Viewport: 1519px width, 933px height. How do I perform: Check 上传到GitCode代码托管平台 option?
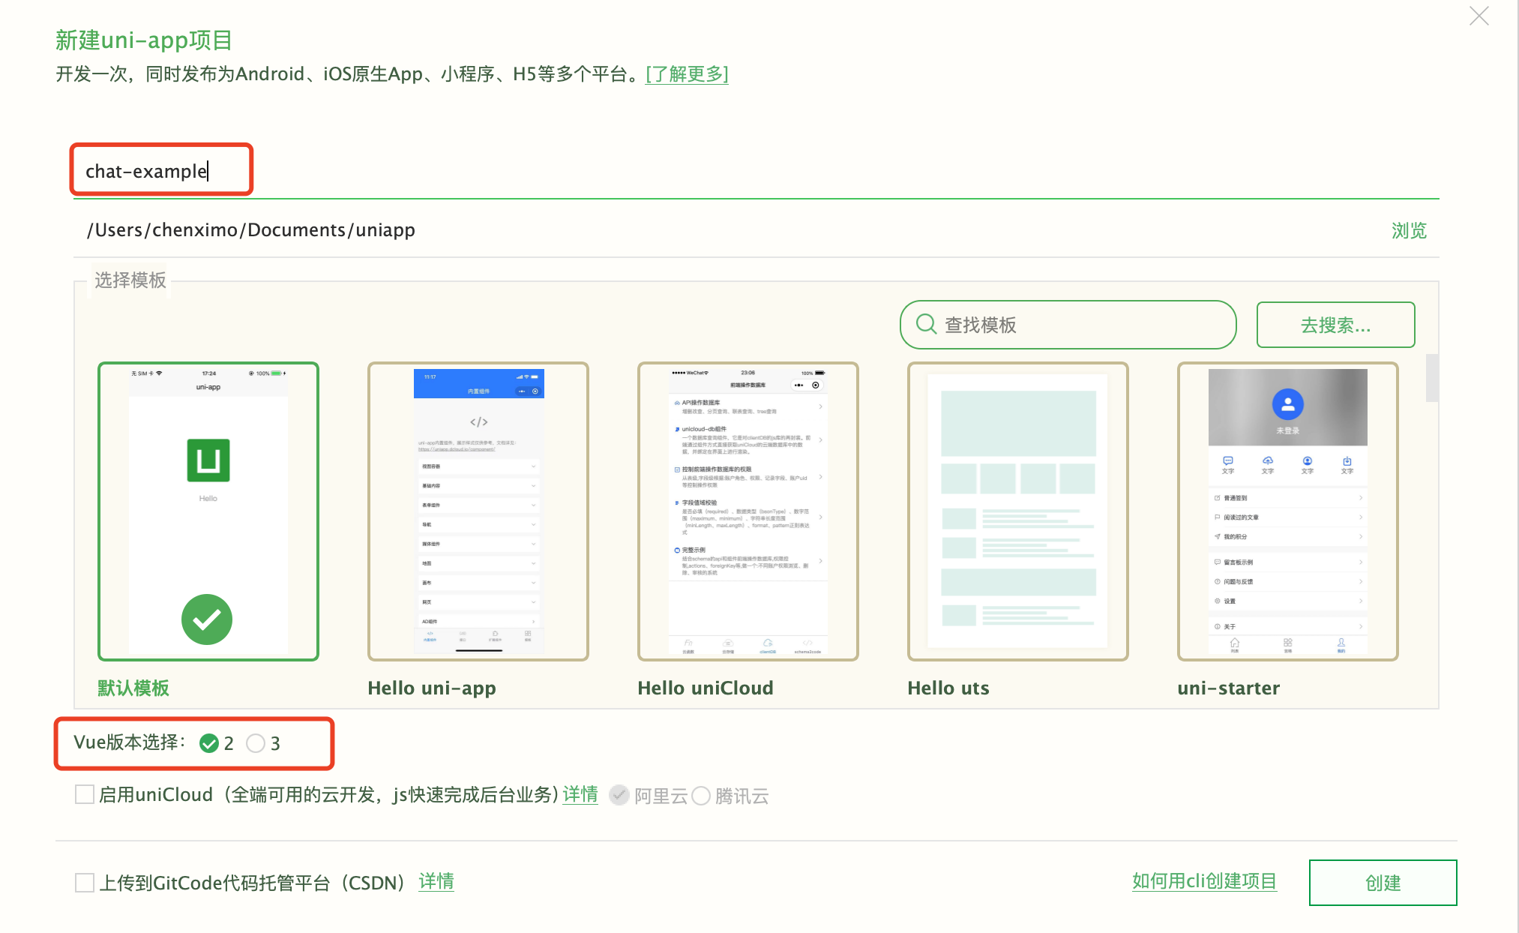coord(83,883)
